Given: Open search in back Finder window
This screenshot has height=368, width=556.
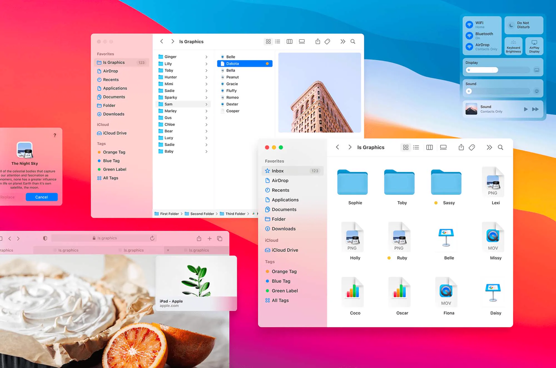Looking at the screenshot, I should click(353, 41).
